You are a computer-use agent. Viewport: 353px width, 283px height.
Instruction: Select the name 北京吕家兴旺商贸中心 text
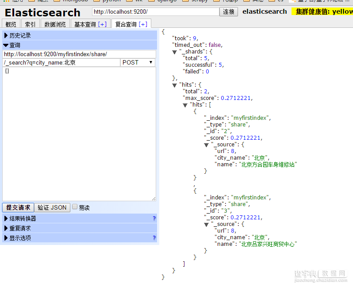tap(268, 244)
